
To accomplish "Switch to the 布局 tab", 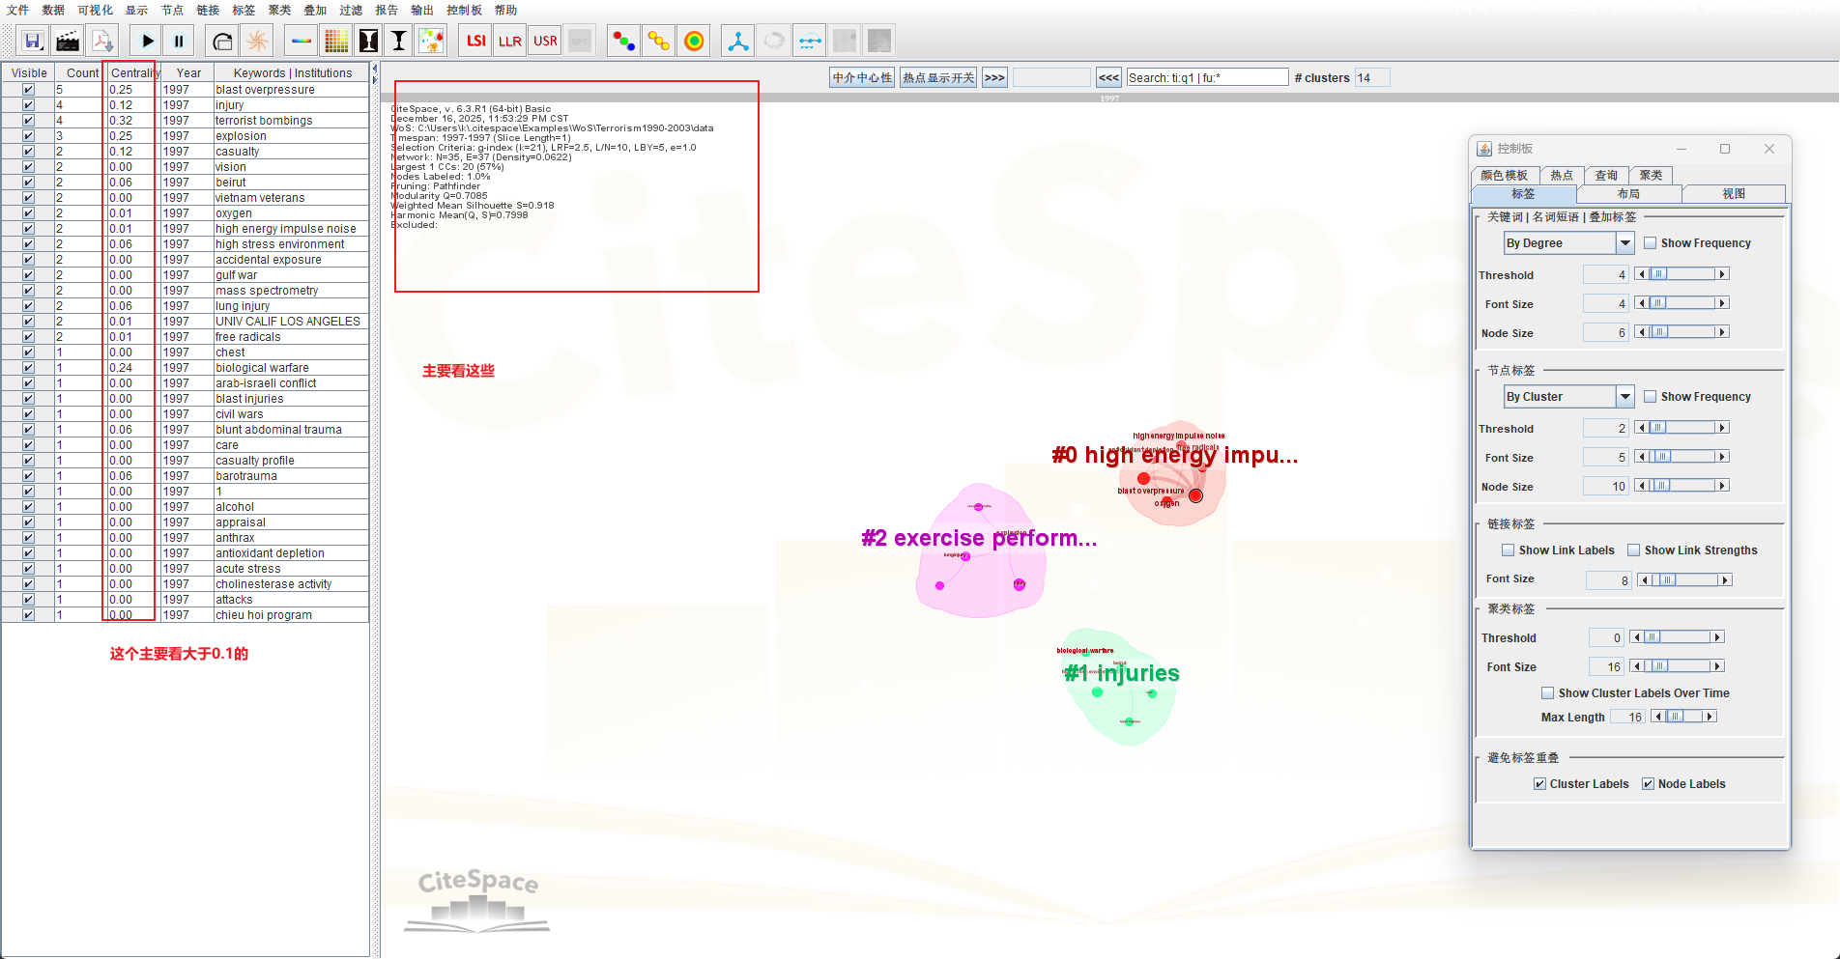I will tap(1628, 194).
